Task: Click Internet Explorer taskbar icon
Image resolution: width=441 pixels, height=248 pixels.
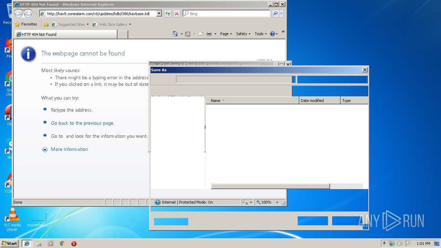Action: click(27, 243)
